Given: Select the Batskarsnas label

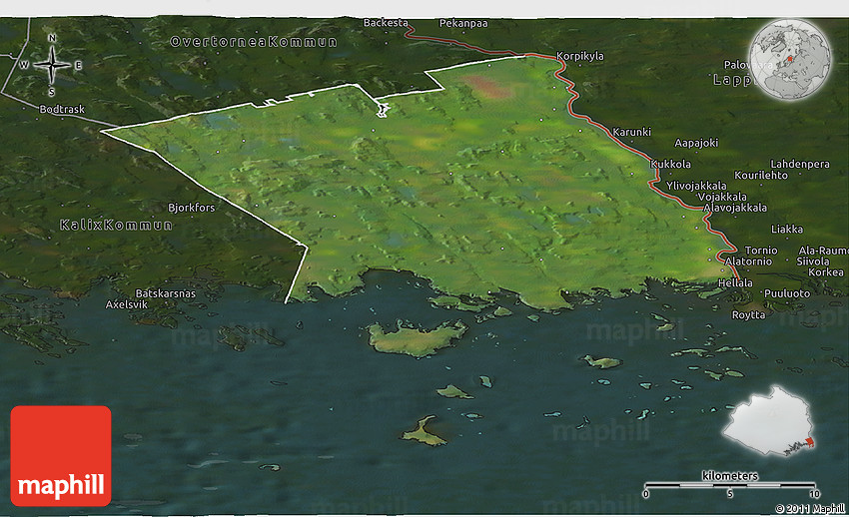Looking at the screenshot, I should coord(166,292).
